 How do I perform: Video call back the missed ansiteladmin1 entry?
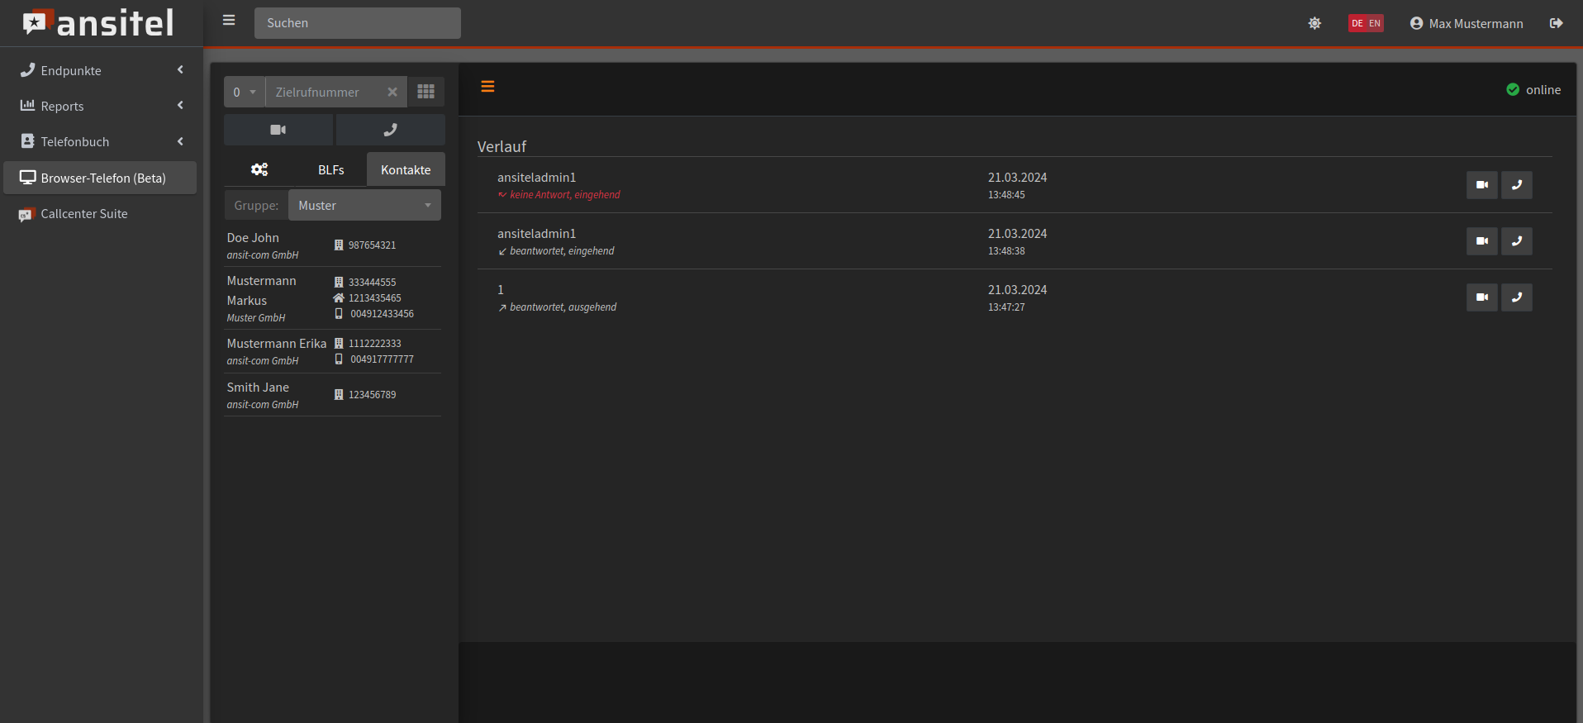pos(1481,185)
